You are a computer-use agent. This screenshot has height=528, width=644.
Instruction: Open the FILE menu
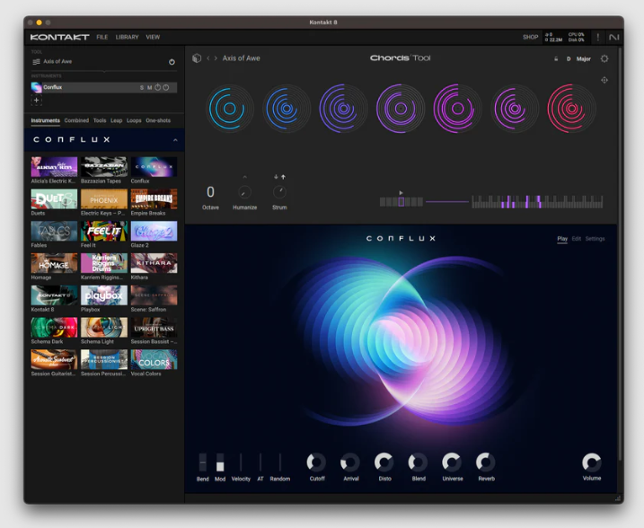102,38
